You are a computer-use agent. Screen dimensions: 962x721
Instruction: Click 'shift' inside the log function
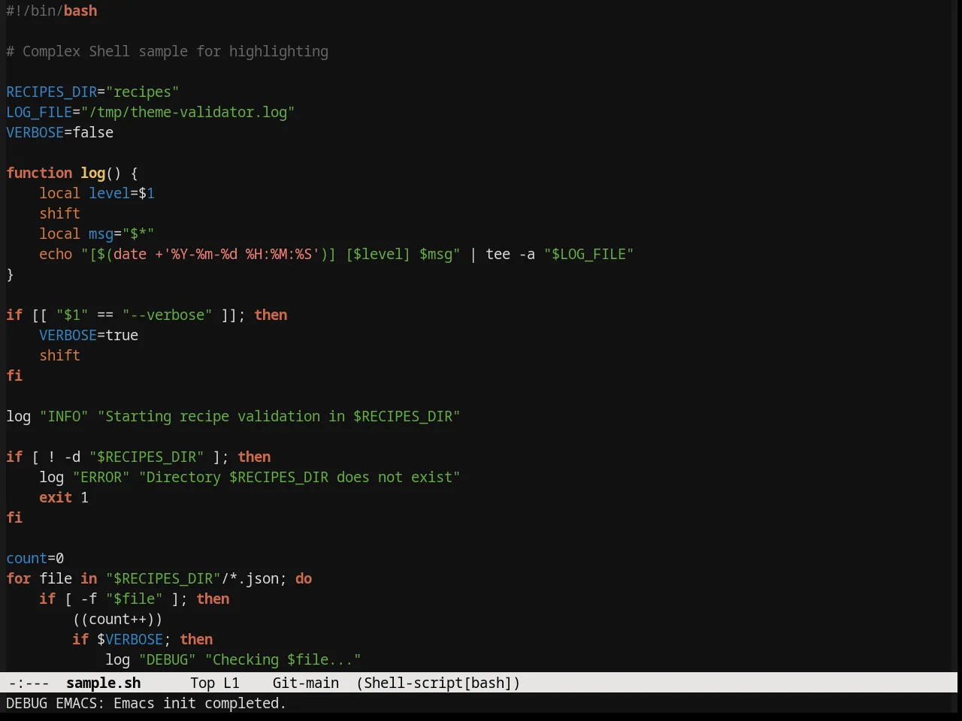[60, 213]
